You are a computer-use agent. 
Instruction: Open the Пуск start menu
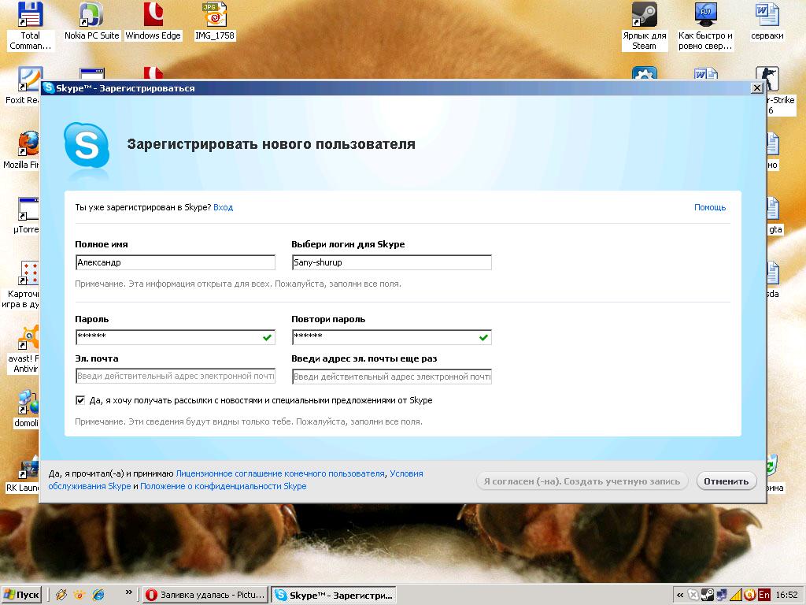21,595
